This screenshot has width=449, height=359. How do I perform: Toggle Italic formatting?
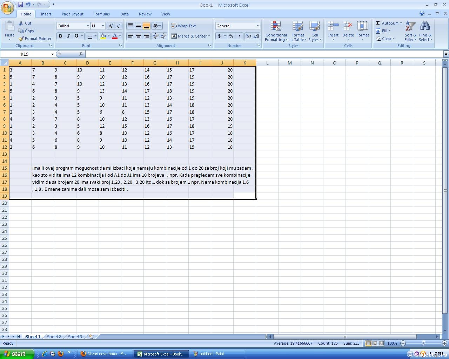[68, 36]
